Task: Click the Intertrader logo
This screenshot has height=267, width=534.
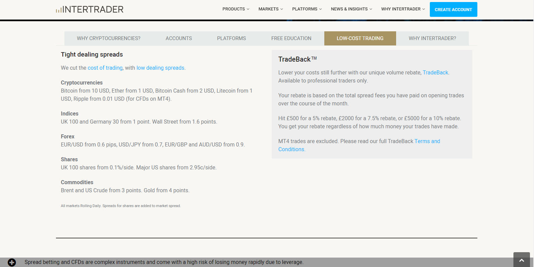Action: point(90,9)
